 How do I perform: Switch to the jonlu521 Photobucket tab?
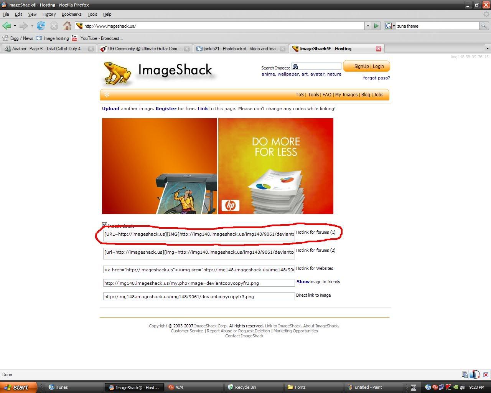240,49
